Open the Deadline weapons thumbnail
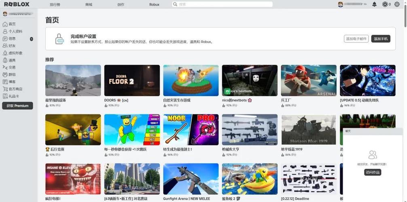 [x=309, y=179]
